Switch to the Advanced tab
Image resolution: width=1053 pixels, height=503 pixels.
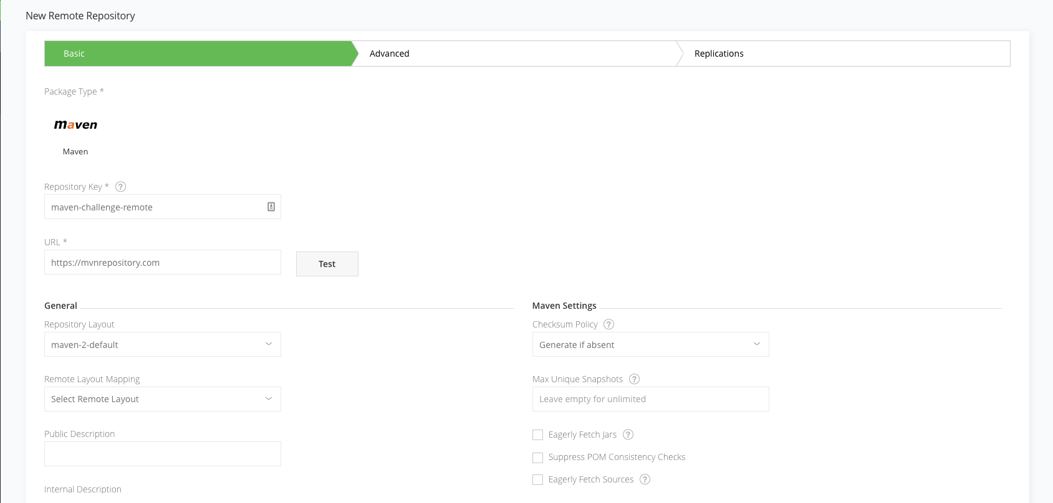[390, 54]
